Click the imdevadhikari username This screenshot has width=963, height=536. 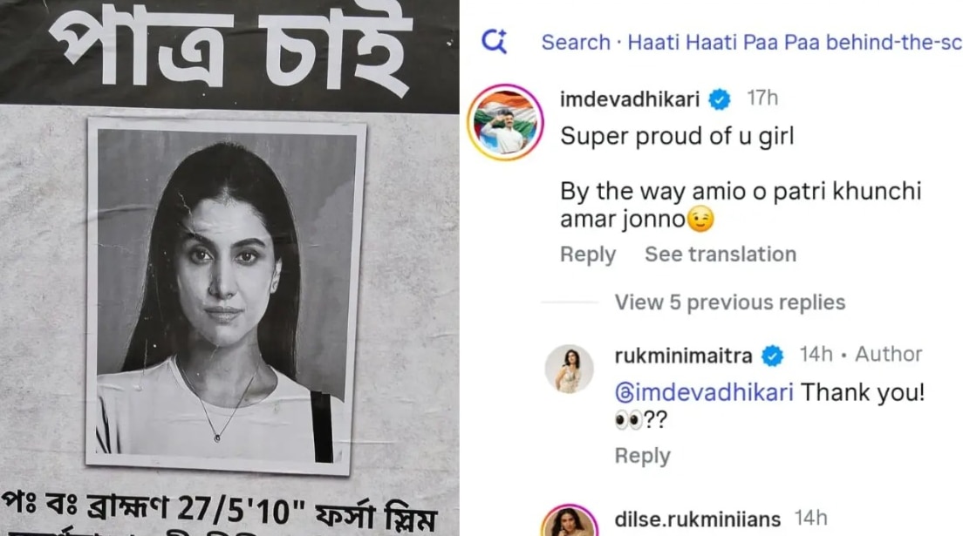[x=630, y=98]
